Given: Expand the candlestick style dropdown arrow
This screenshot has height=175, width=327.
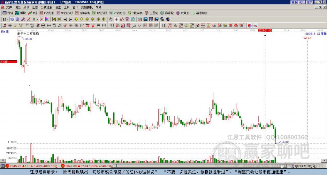Looking at the screenshot, I should (37, 19).
